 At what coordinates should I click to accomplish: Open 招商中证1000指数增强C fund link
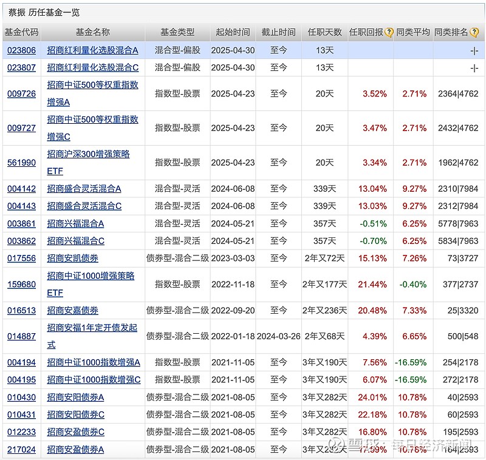(94, 380)
